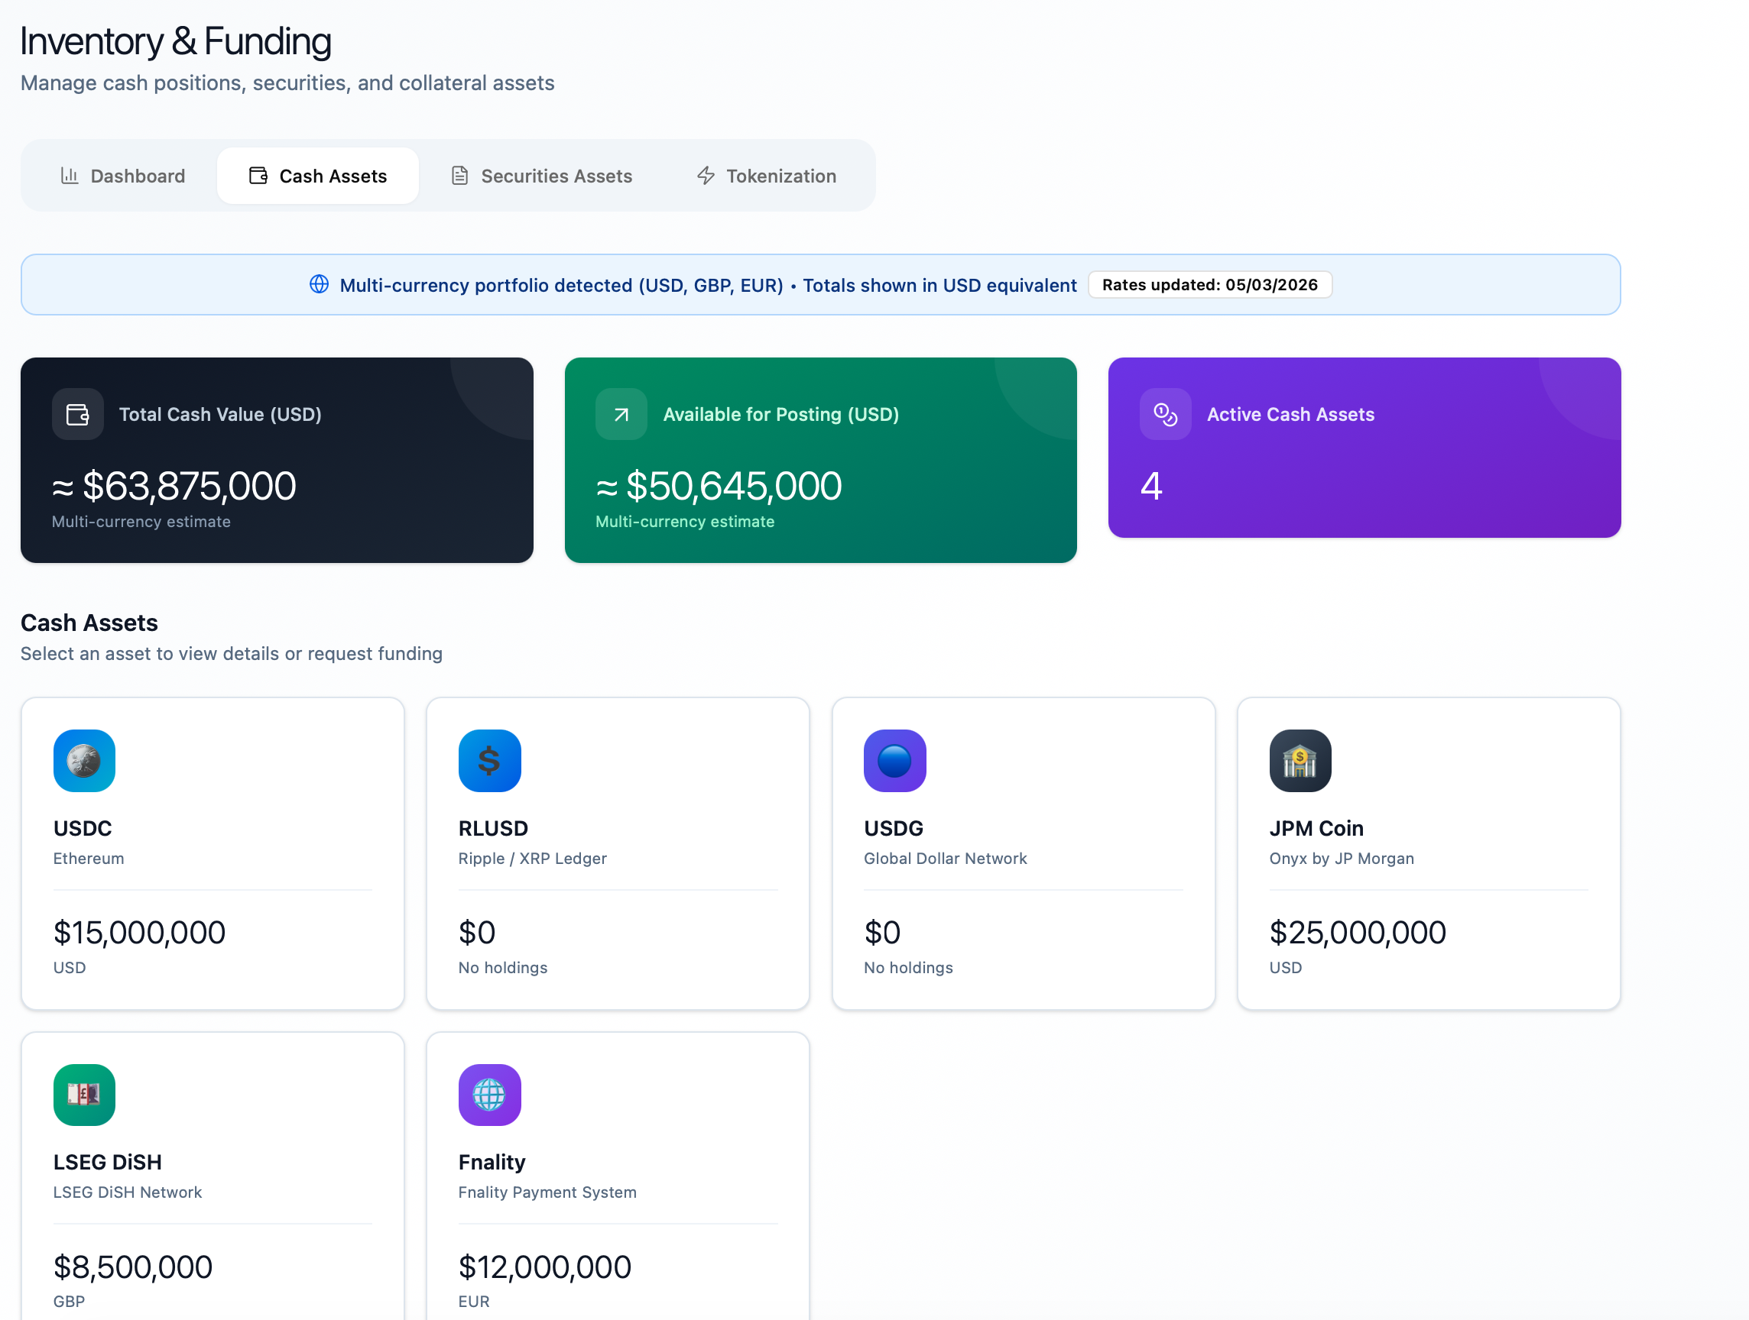Select the Cash Assets tab
Image resolution: width=1749 pixels, height=1320 pixels.
coord(318,176)
